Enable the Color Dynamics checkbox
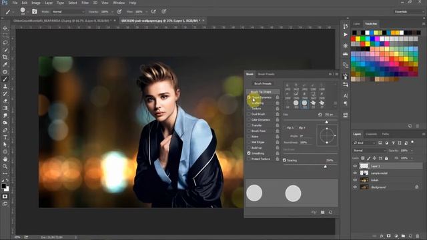This screenshot has height=240, width=427. [249, 120]
